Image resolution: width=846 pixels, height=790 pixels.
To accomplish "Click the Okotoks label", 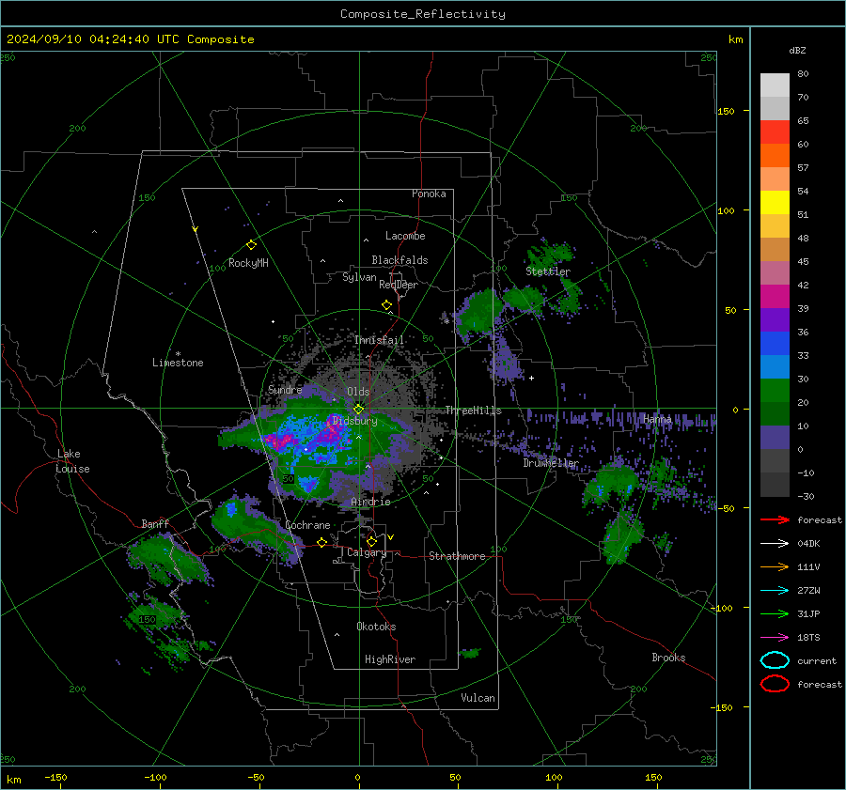I will tap(376, 627).
